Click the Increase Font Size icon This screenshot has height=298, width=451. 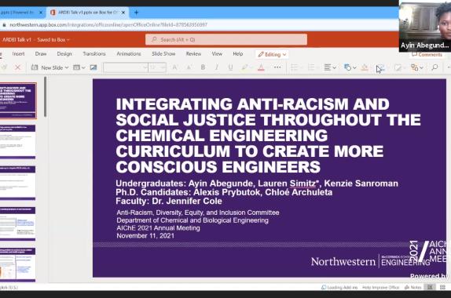tap(174, 67)
